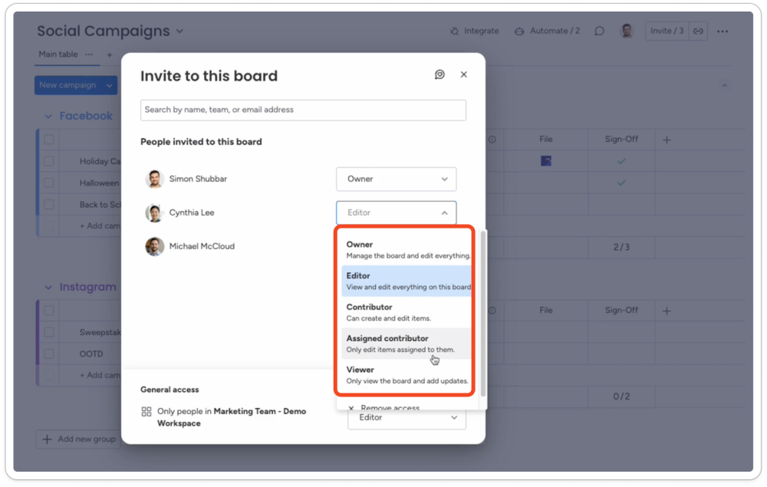Click the workspace grid icon under General access
Screen dimensions: 767x487
pyautogui.click(x=146, y=412)
